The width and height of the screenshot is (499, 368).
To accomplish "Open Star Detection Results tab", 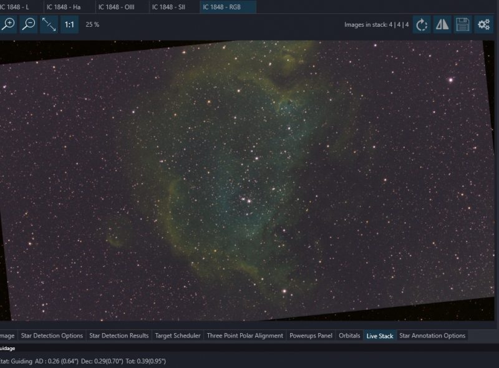I will (119, 336).
